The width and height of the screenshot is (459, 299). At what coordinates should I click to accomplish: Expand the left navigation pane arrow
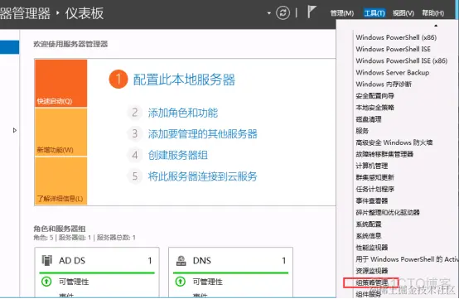[x=15, y=130]
